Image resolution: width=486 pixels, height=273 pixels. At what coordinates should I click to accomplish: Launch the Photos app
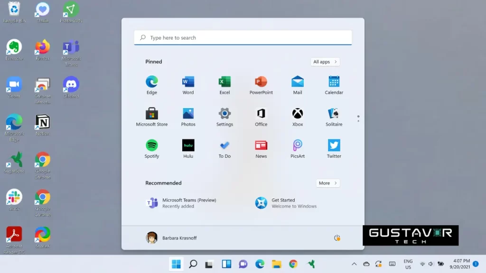click(188, 117)
